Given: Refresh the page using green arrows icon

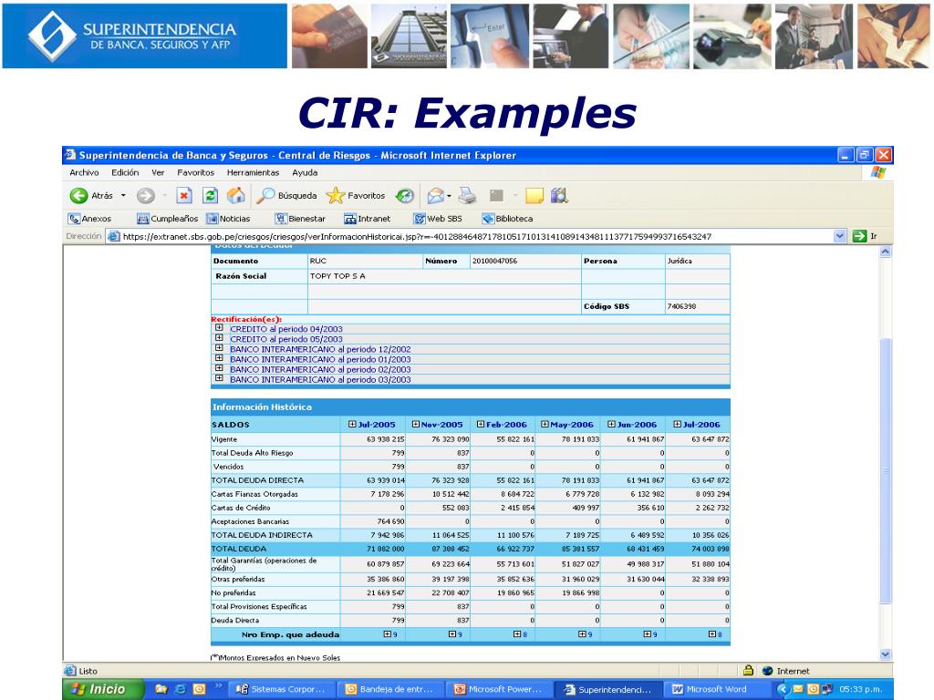Looking at the screenshot, I should click(210, 195).
